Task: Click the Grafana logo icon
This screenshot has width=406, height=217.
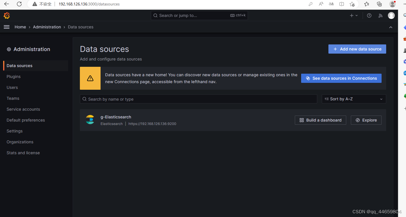Action: [7, 15]
